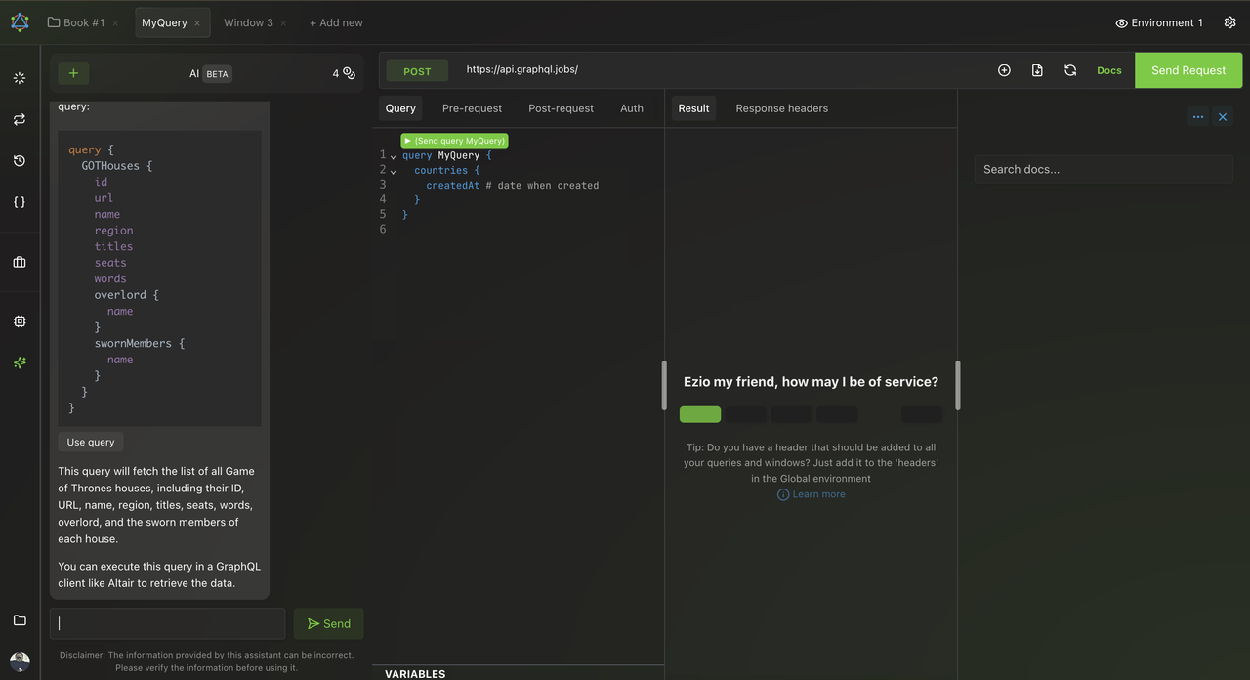This screenshot has width=1250, height=680.
Task: Collapse the countries block on line 2
Action: click(393, 170)
